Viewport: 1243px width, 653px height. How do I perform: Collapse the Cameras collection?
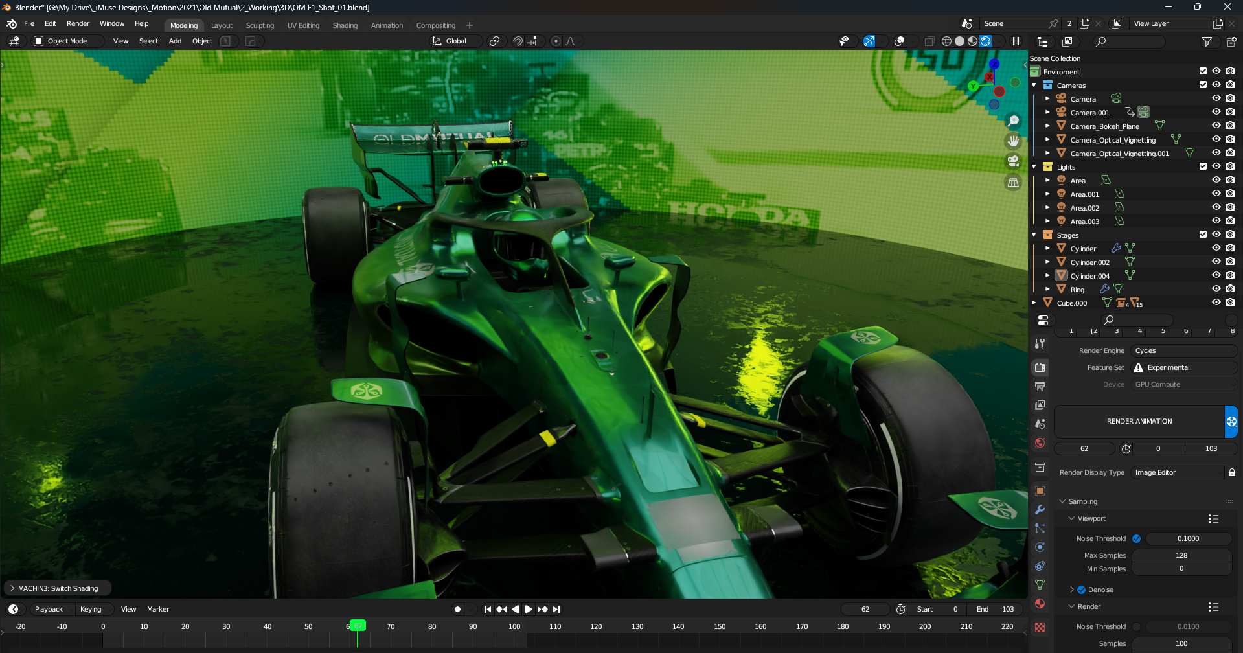[1034, 85]
